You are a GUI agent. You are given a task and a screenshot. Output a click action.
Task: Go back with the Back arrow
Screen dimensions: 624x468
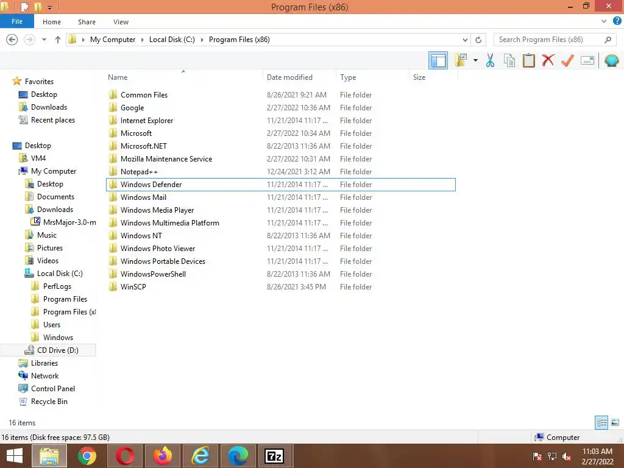12,40
